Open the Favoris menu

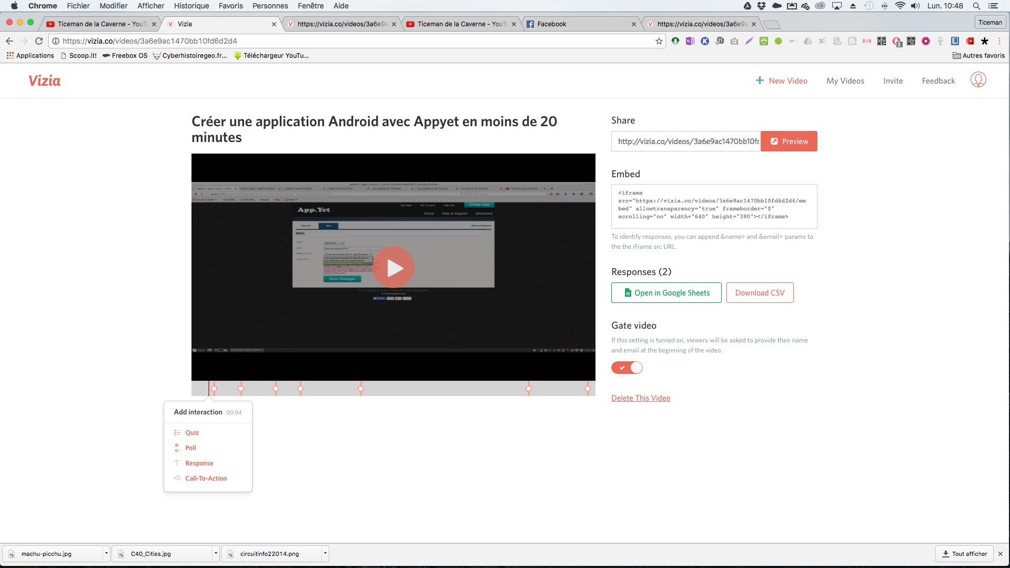click(x=230, y=6)
